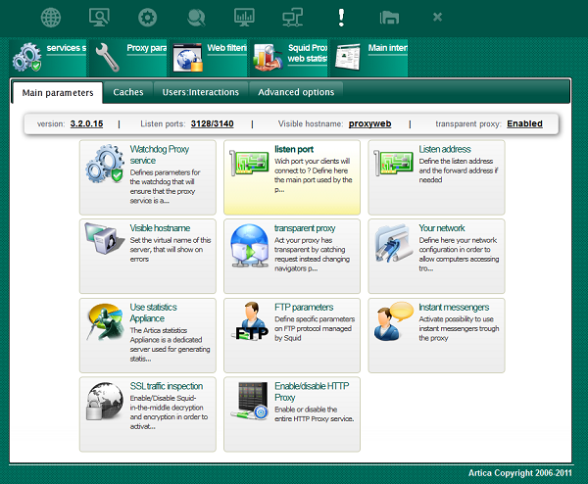Click the Watchdog Proxy service gears icon
The height and width of the screenshot is (484, 588).
[105, 164]
